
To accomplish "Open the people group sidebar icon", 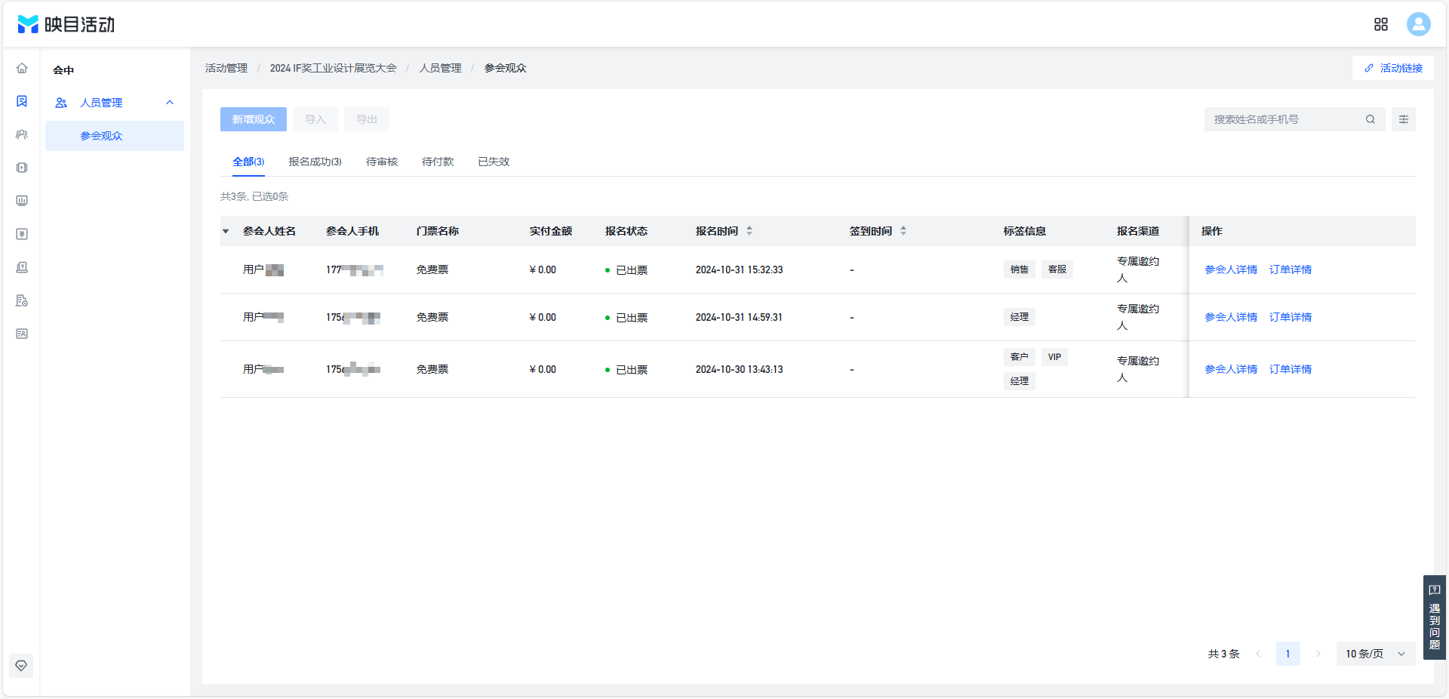I will (x=22, y=134).
